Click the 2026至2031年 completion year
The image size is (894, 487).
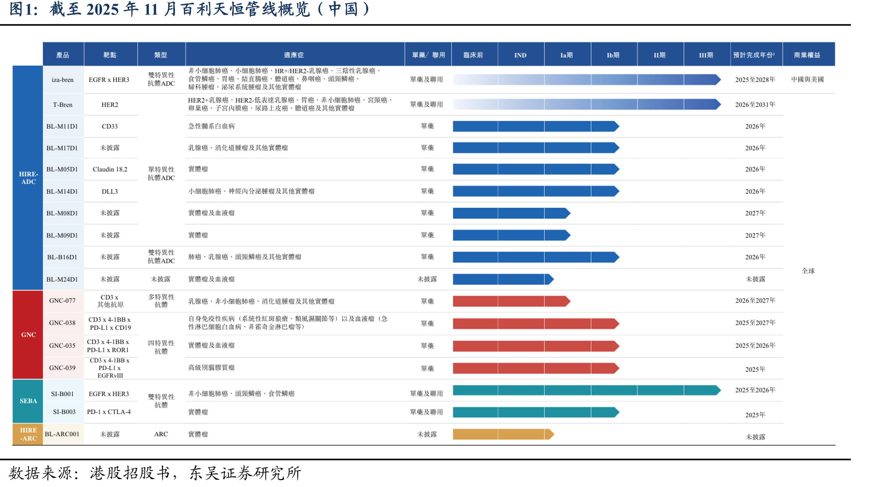(756, 105)
